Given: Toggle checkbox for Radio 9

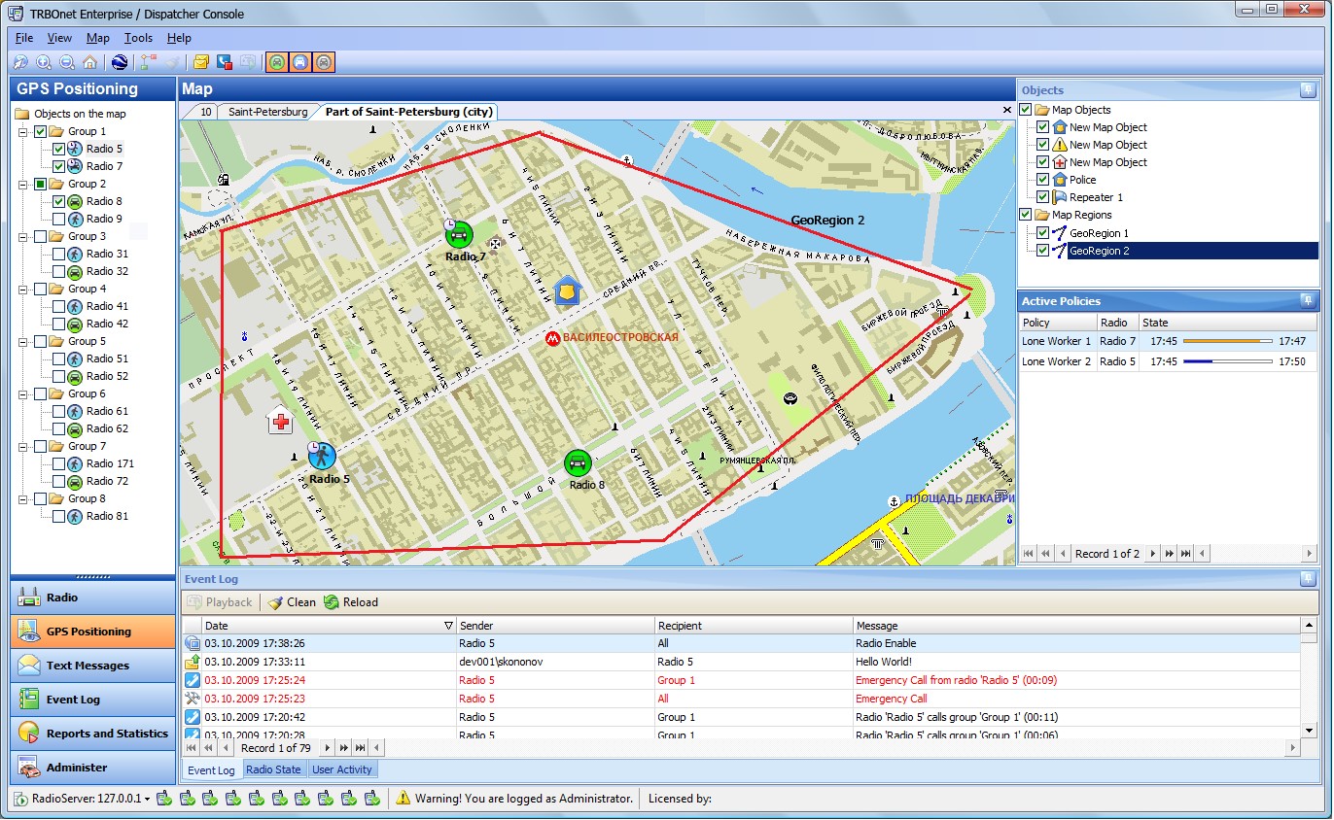Looking at the screenshot, I should coord(59,220).
